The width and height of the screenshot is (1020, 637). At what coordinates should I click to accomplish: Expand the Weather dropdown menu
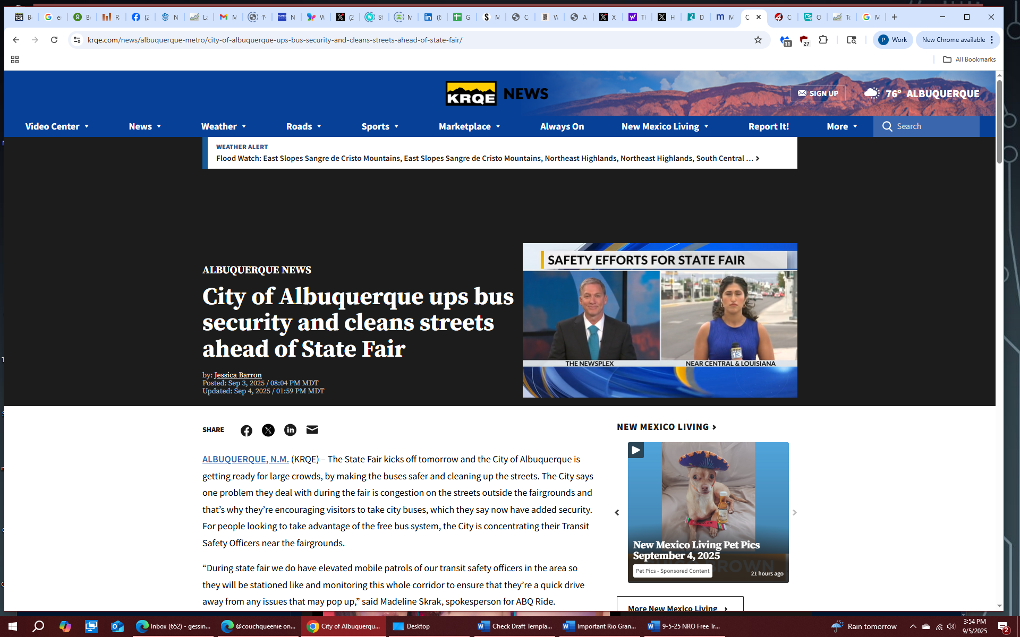[224, 126]
